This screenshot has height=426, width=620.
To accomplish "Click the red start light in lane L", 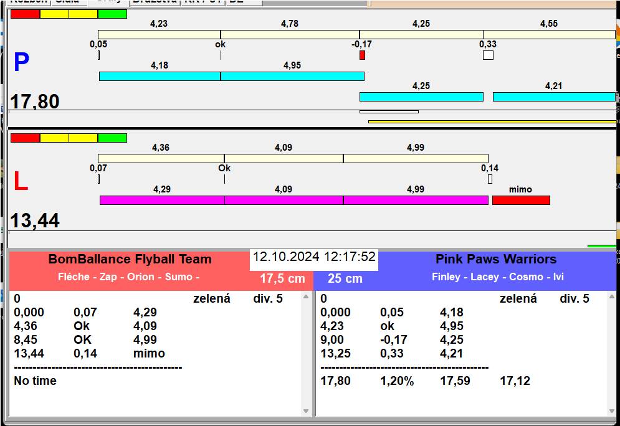I will pyautogui.click(x=26, y=138).
